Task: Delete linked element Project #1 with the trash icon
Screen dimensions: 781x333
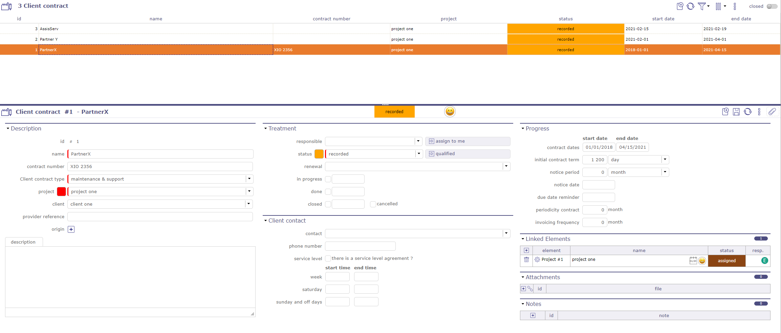Action: (x=527, y=259)
